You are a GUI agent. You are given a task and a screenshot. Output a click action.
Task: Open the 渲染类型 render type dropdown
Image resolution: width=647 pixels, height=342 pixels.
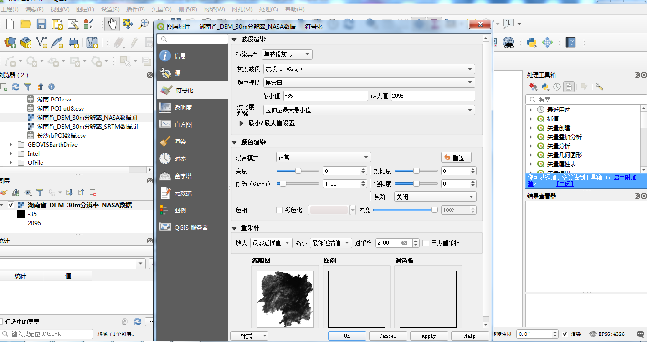pyautogui.click(x=288, y=54)
